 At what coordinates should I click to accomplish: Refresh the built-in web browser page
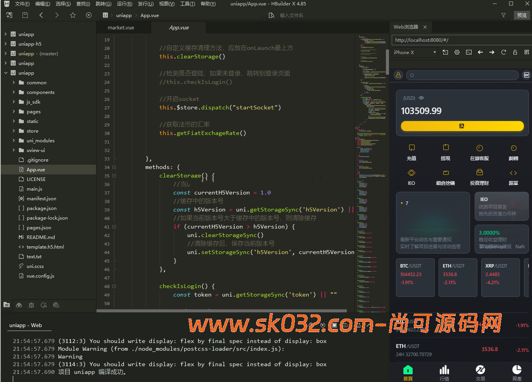pos(504,52)
